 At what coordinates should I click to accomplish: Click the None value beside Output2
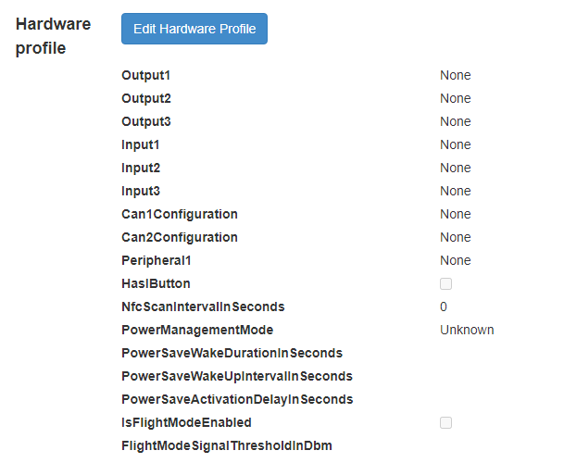tap(455, 98)
